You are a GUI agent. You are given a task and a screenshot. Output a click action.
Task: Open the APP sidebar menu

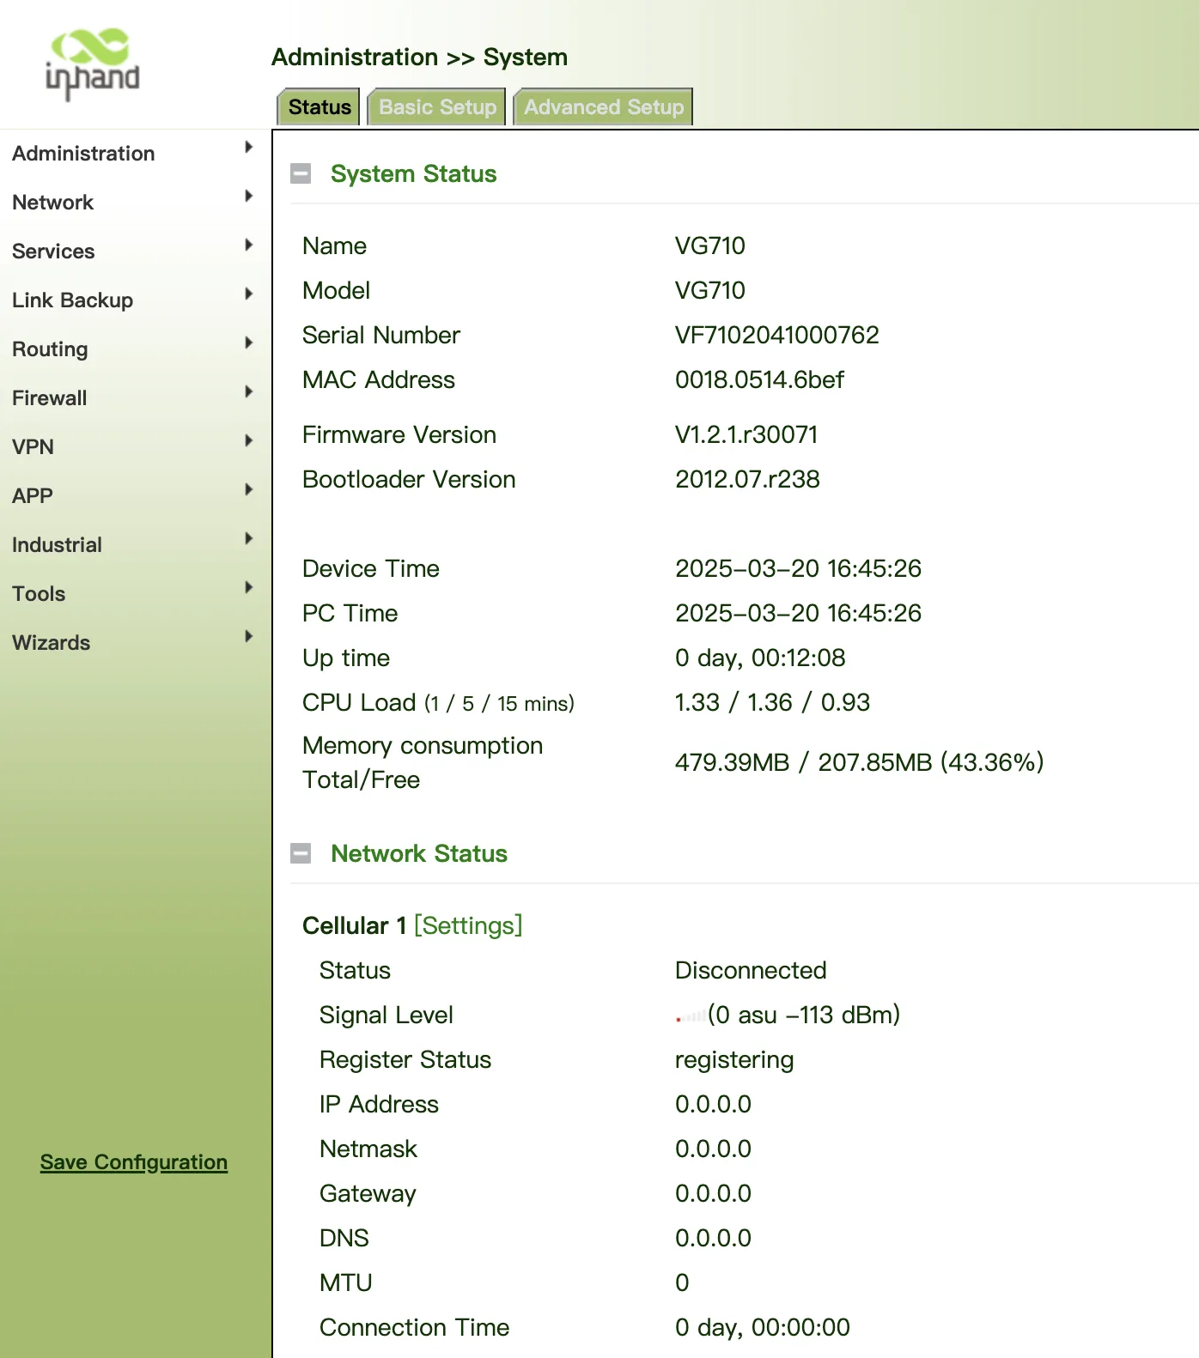33,496
